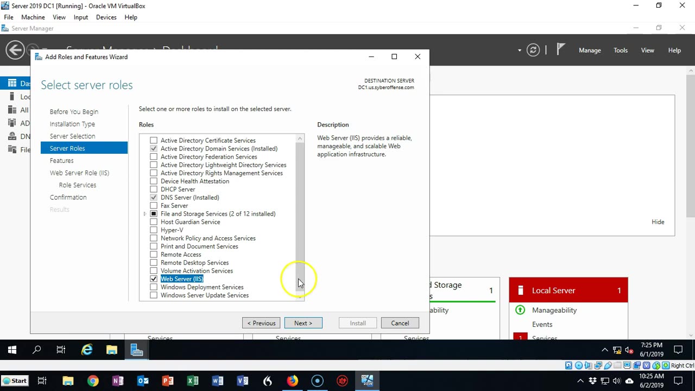Open PowerPoint on host taskbar
Viewport: 695px width, 391px height.
tap(168, 381)
